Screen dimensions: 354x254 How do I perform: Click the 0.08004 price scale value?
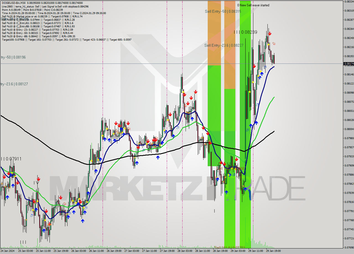349,129
